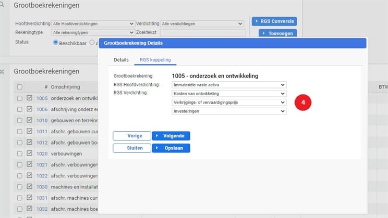Select the row checkbox for account 1012

pyautogui.click(x=19, y=143)
